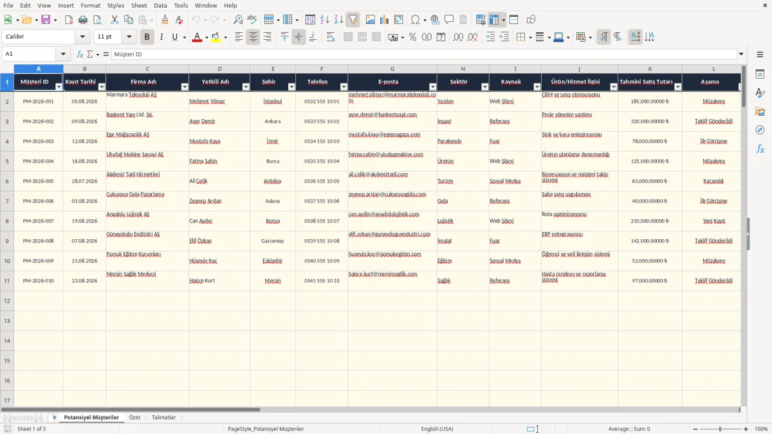Click the English (USA) language status field

click(437, 429)
